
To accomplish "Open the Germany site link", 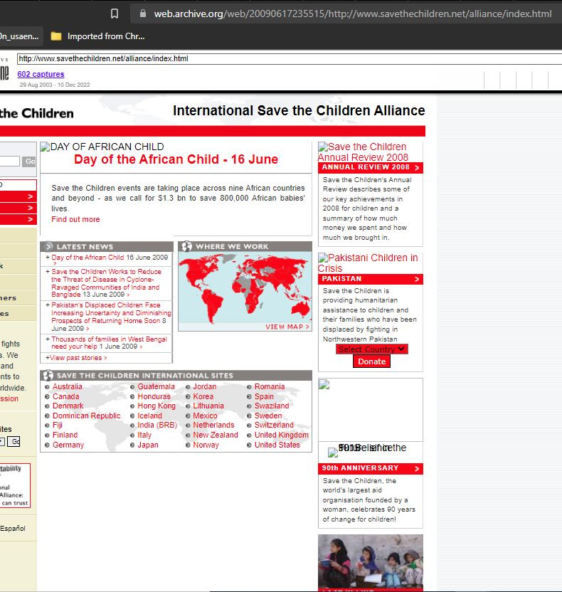I will click(x=68, y=445).
